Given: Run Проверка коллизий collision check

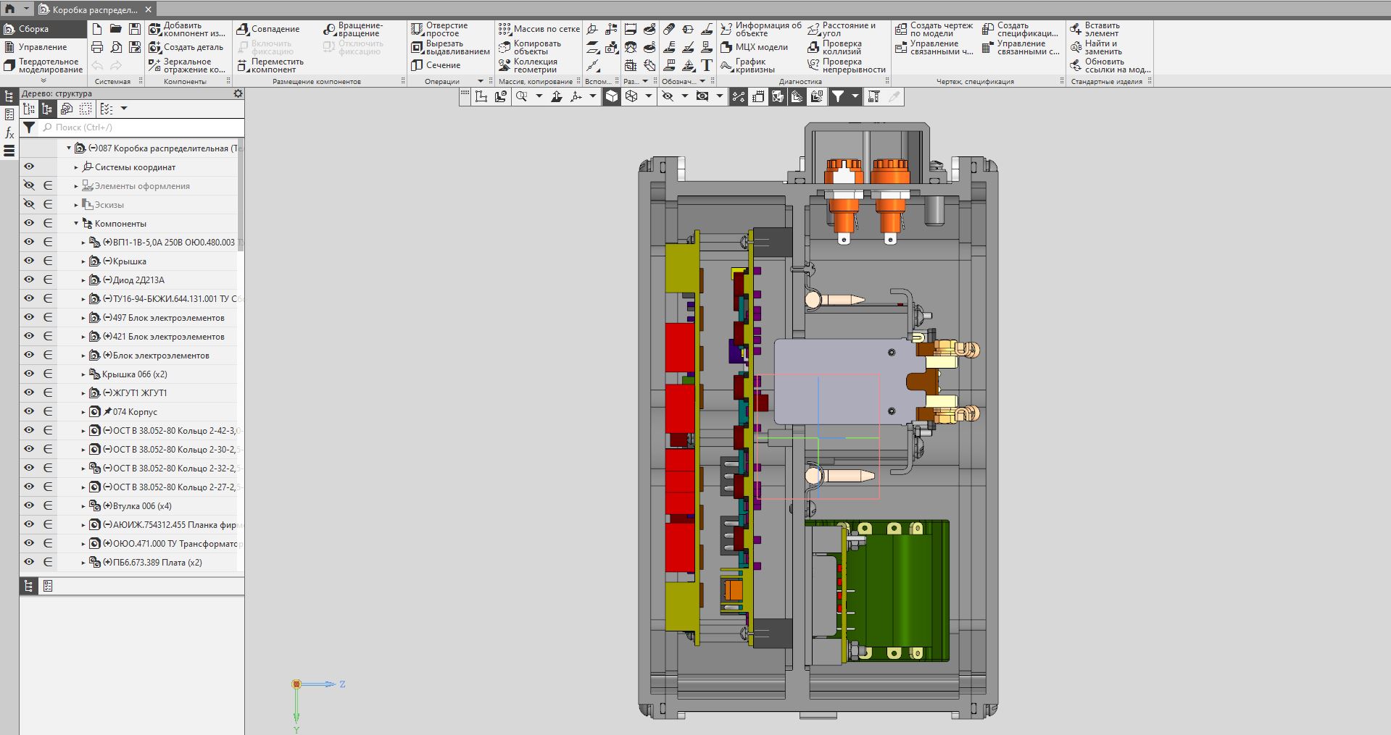Looking at the screenshot, I should click(x=814, y=47).
